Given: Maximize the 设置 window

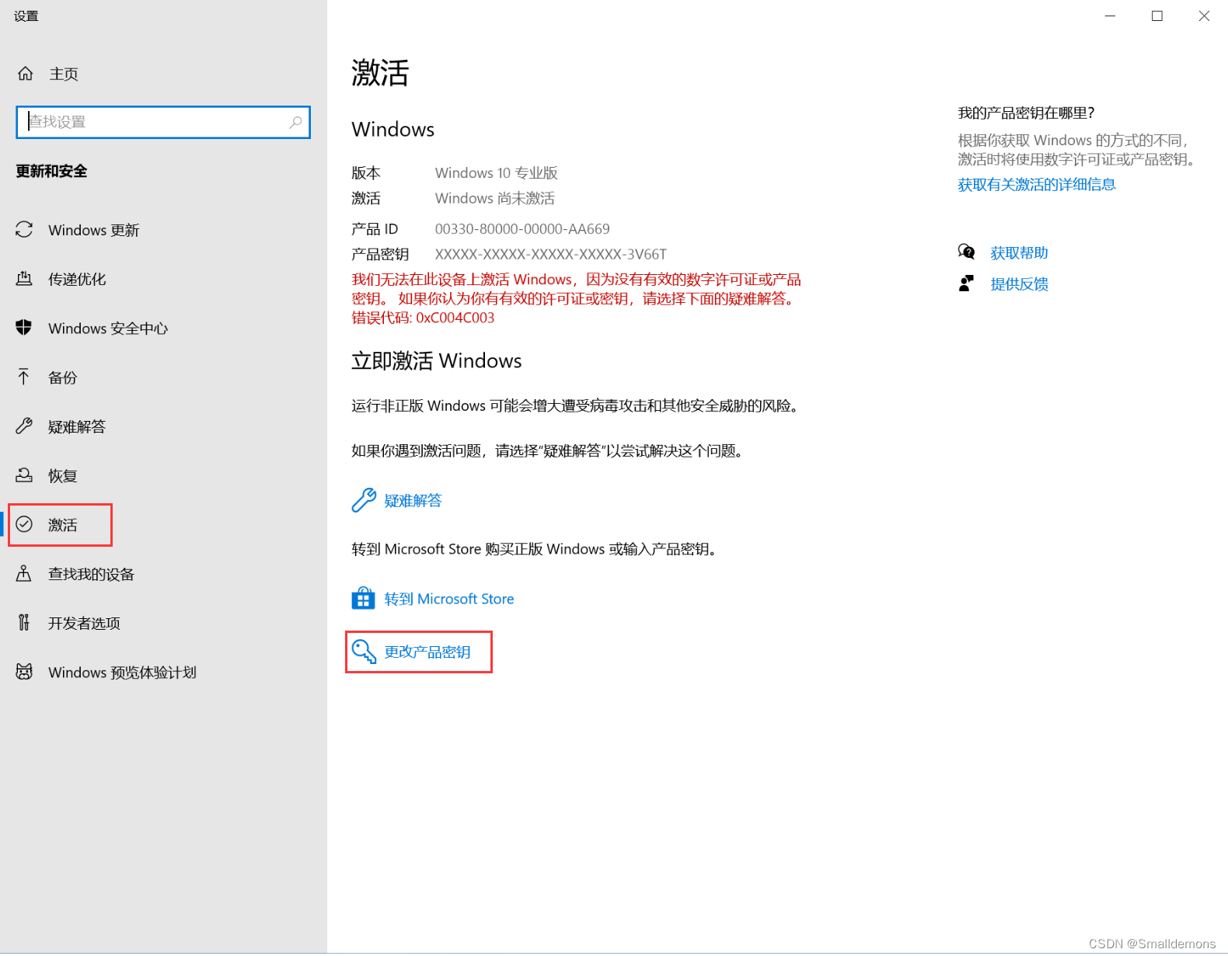Looking at the screenshot, I should tap(1157, 16).
